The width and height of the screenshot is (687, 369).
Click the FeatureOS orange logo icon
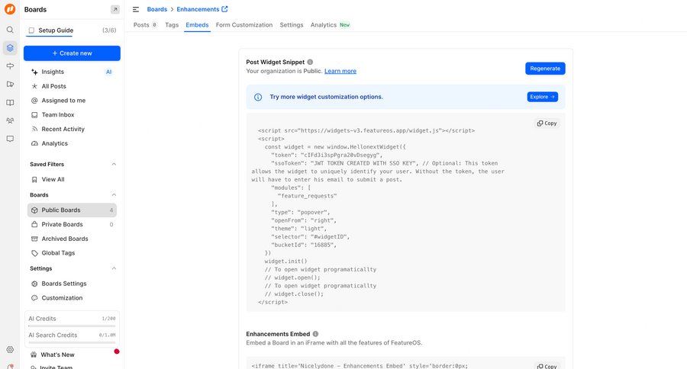pos(10,8)
